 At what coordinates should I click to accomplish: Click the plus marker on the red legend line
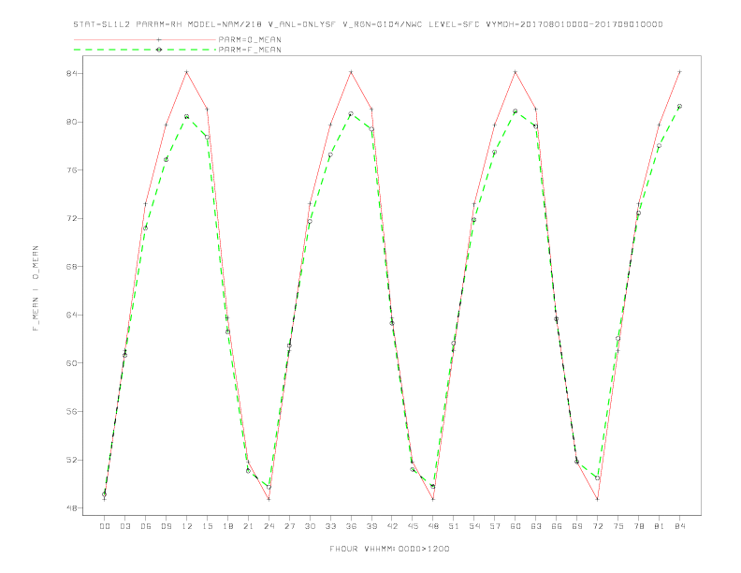[x=159, y=39]
